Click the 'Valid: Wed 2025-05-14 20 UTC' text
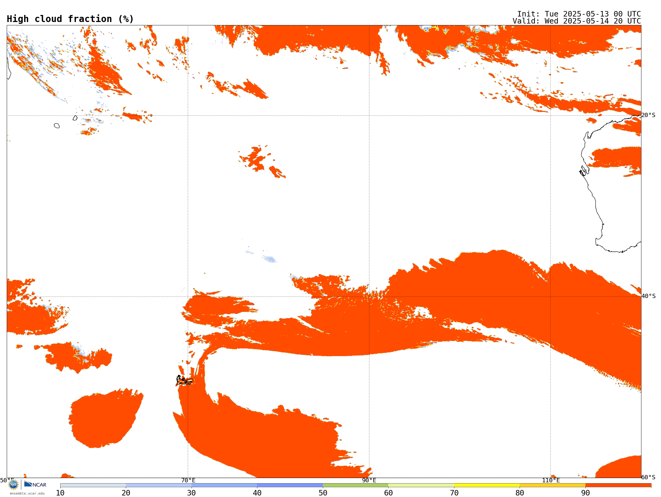Screen dimensions: 661x497 (x=577, y=21)
